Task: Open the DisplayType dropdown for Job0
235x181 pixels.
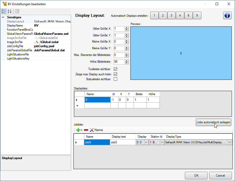Action: [230, 142]
